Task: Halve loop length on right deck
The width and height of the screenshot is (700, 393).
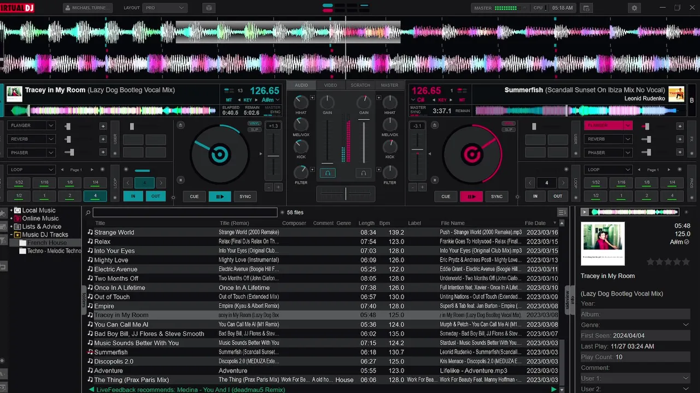Action: tap(530, 183)
